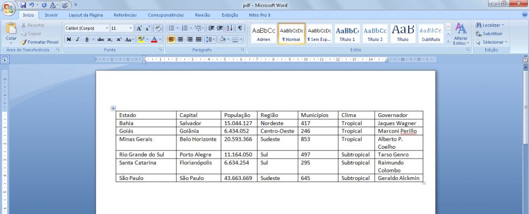Switch to Layout da Página tab
Image resolution: width=529 pixels, height=214 pixels.
[86, 15]
